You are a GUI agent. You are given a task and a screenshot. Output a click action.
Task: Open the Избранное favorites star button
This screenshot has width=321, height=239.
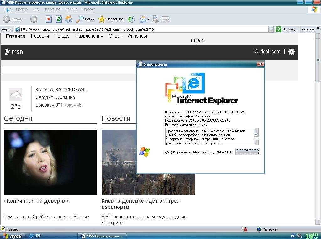[111, 19]
